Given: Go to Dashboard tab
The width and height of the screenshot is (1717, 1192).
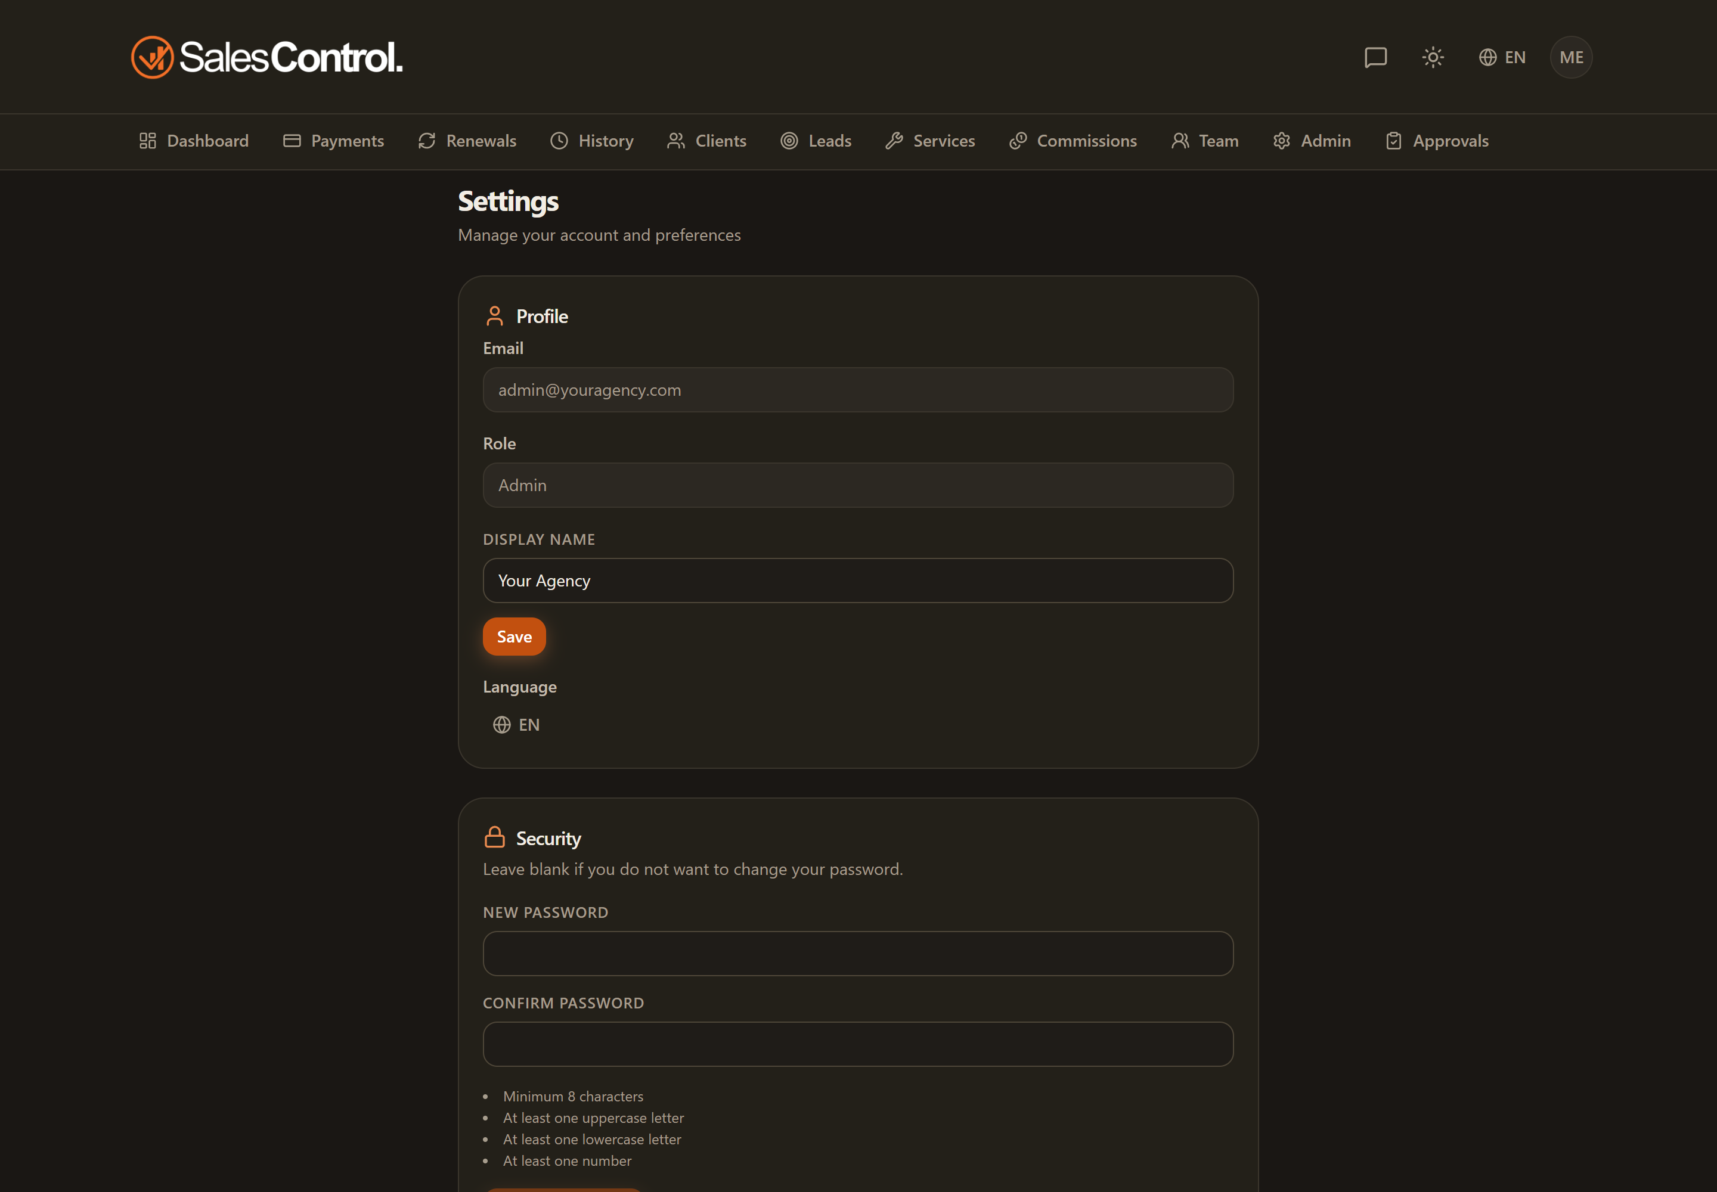Looking at the screenshot, I should pos(194,141).
